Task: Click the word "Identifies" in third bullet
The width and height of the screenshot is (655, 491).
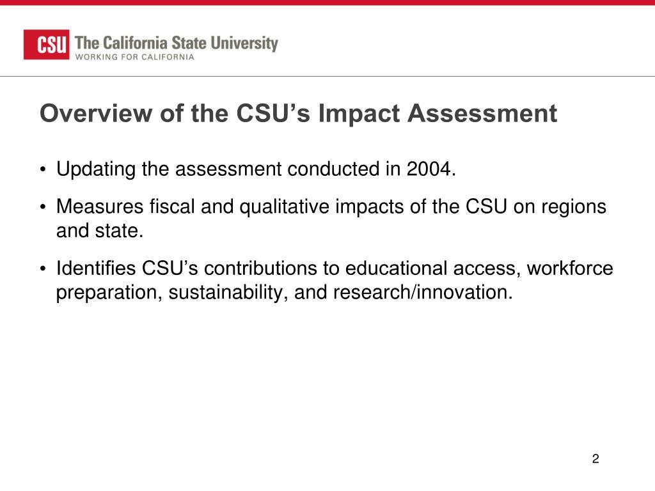Action: coord(96,268)
